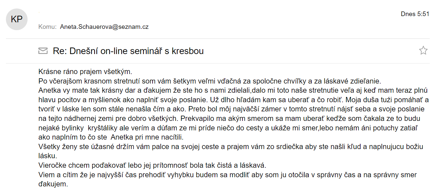Click the Komu: recipient label
The height and width of the screenshot is (190, 436).
[x=48, y=27]
